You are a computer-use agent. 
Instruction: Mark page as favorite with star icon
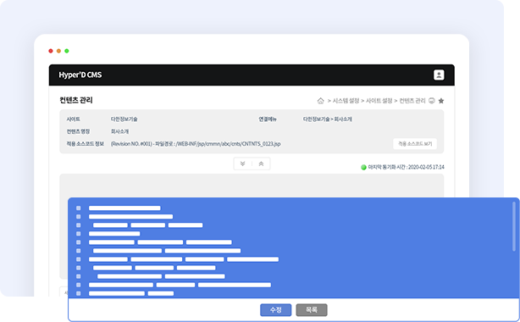click(440, 101)
